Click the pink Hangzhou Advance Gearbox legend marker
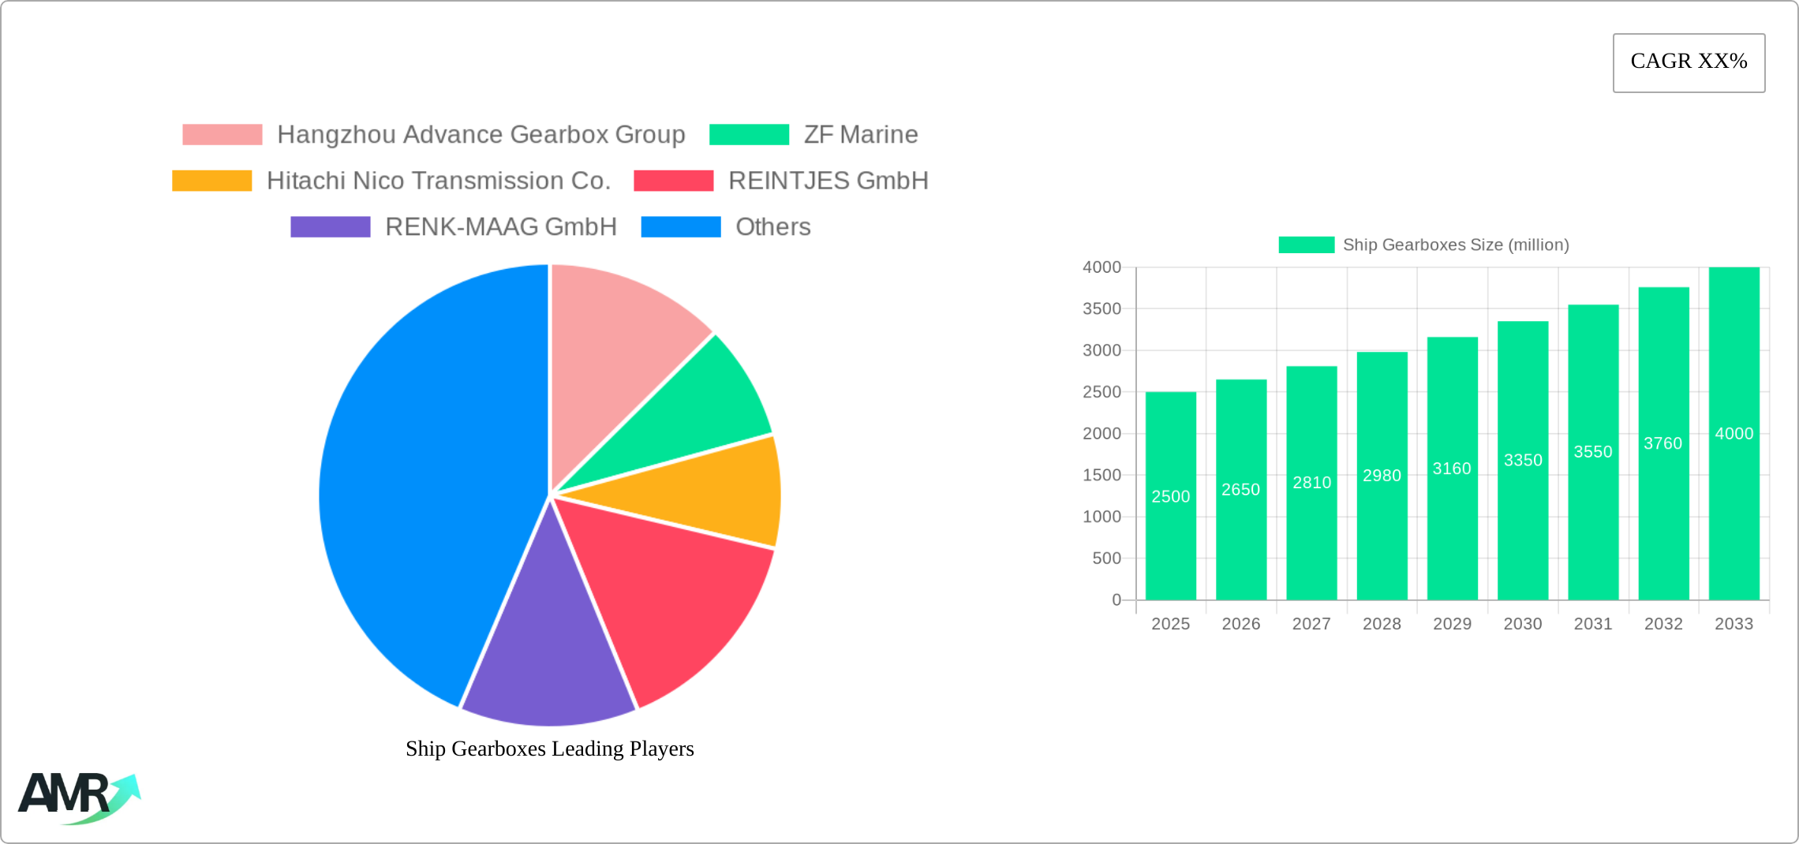Image resolution: width=1799 pixels, height=844 pixels. coord(222,134)
